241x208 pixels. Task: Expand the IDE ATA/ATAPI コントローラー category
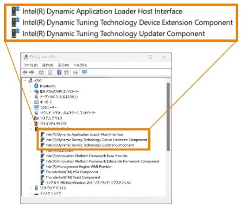pos(31,91)
